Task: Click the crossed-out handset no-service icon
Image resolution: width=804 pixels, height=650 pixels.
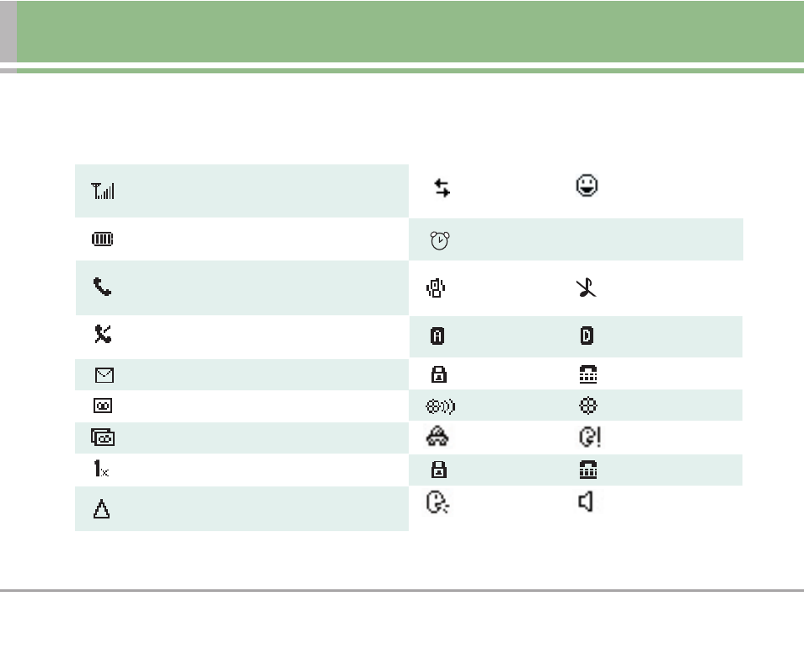Action: pos(103,334)
